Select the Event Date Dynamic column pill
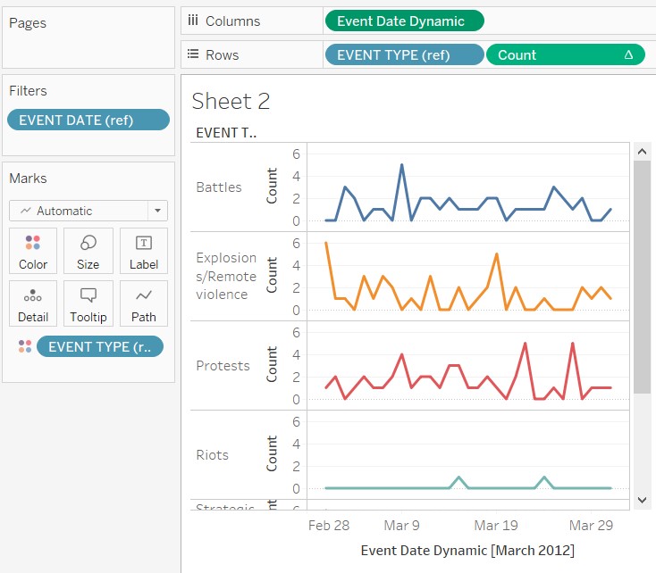Viewport: 656px width, 573px height. point(405,21)
